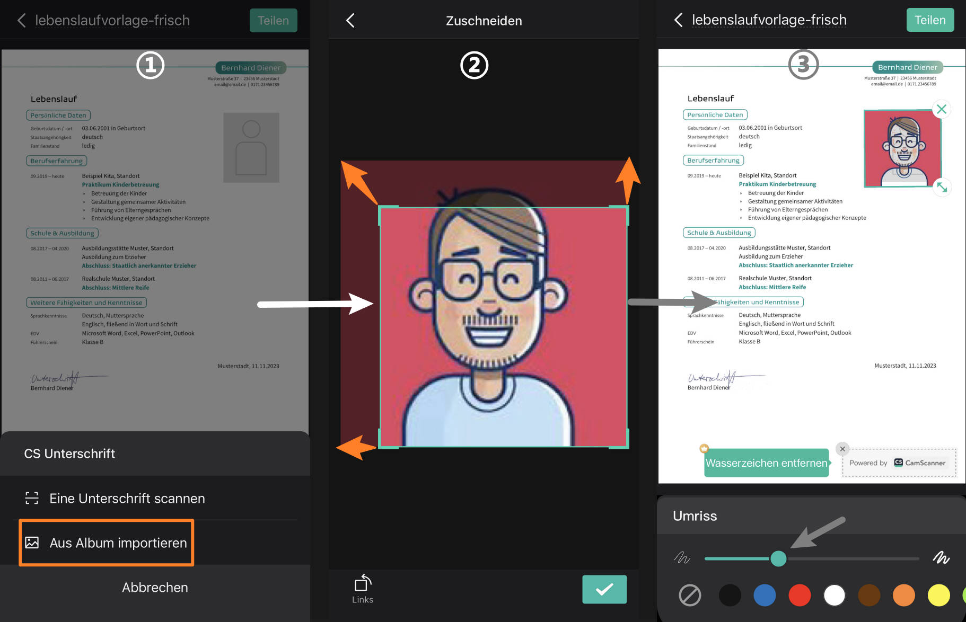Click the Umriss panel heading

pyautogui.click(x=695, y=516)
